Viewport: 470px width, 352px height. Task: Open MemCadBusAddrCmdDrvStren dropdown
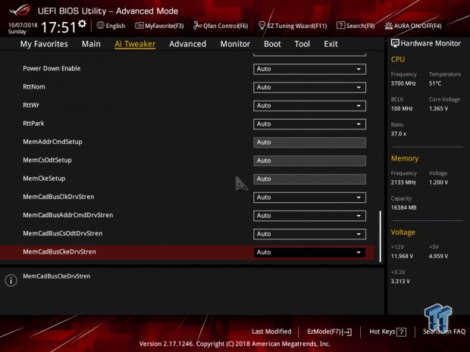coord(309,216)
